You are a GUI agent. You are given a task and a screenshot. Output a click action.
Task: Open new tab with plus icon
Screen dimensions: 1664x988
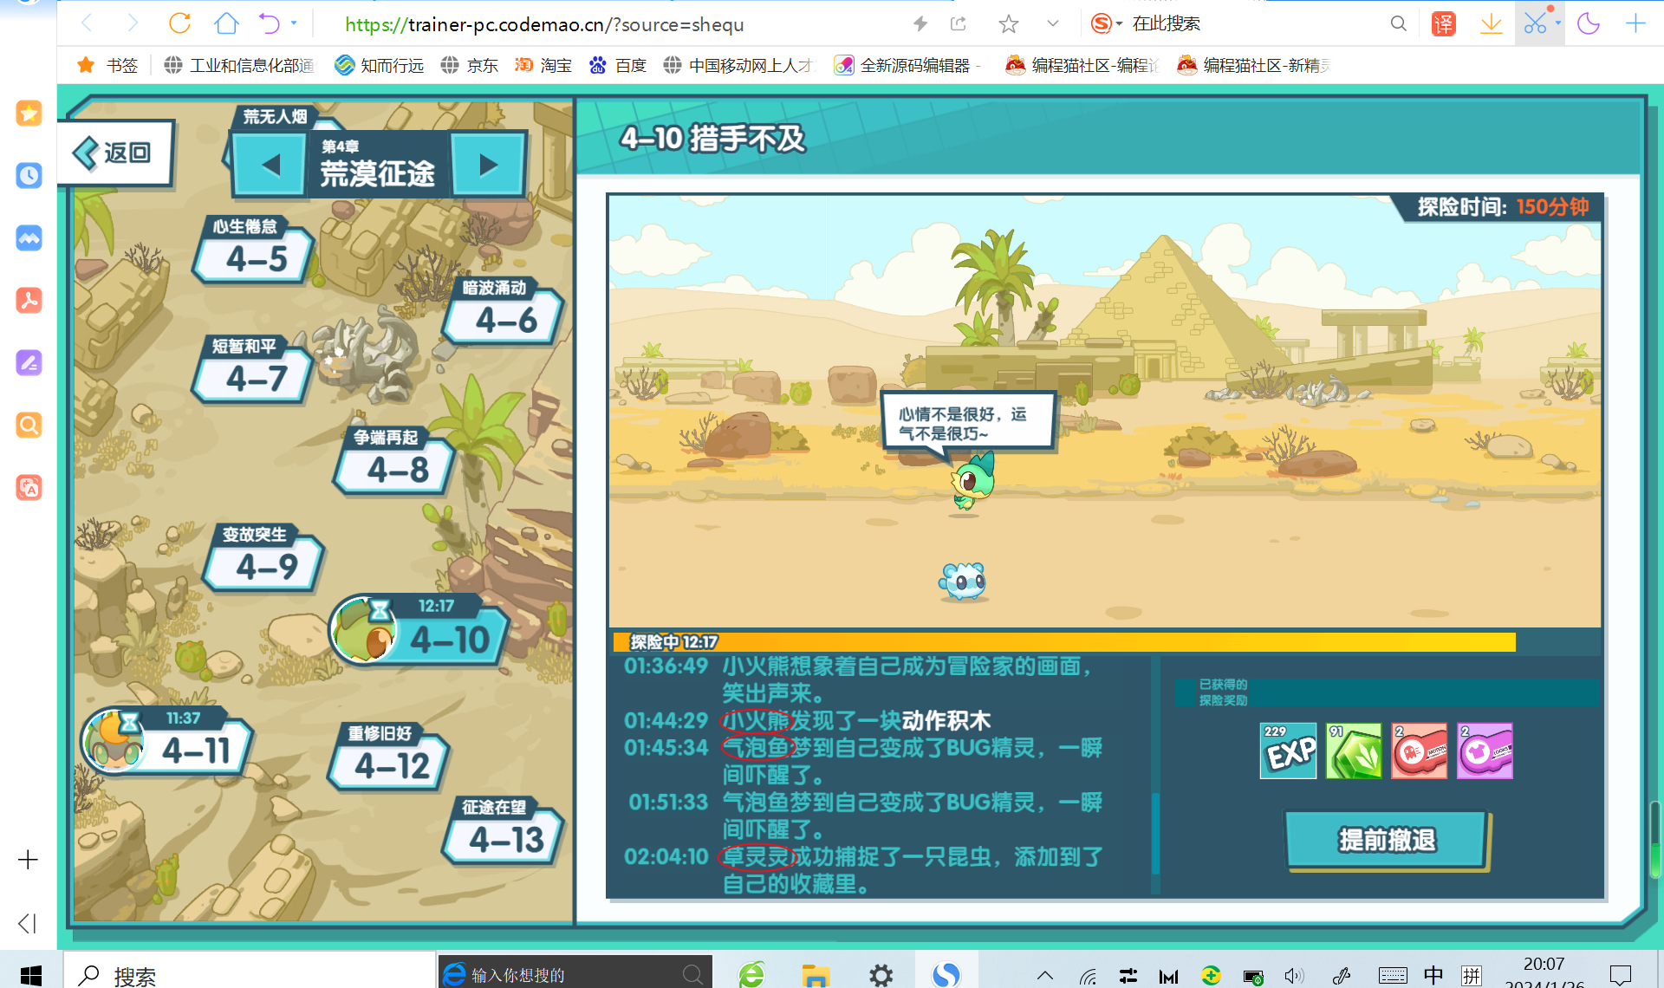[1635, 23]
